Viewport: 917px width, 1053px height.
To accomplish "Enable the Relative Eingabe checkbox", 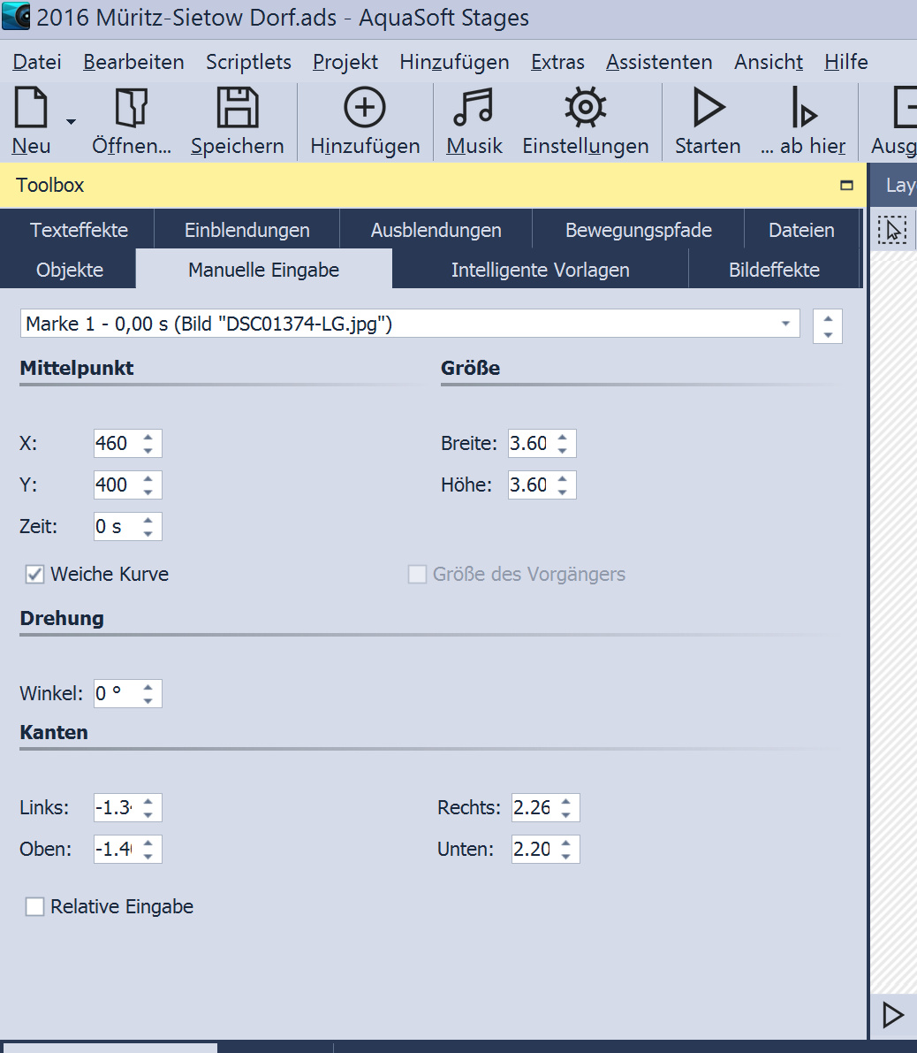I will (35, 907).
